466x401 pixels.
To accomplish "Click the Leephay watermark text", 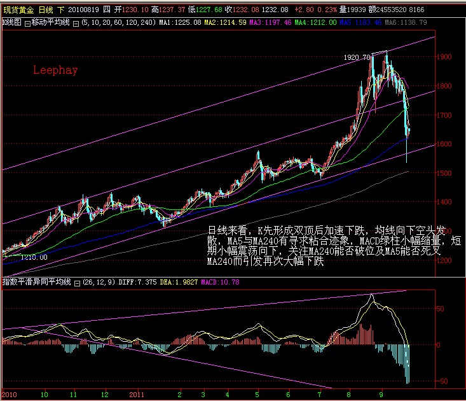I will pyautogui.click(x=55, y=70).
